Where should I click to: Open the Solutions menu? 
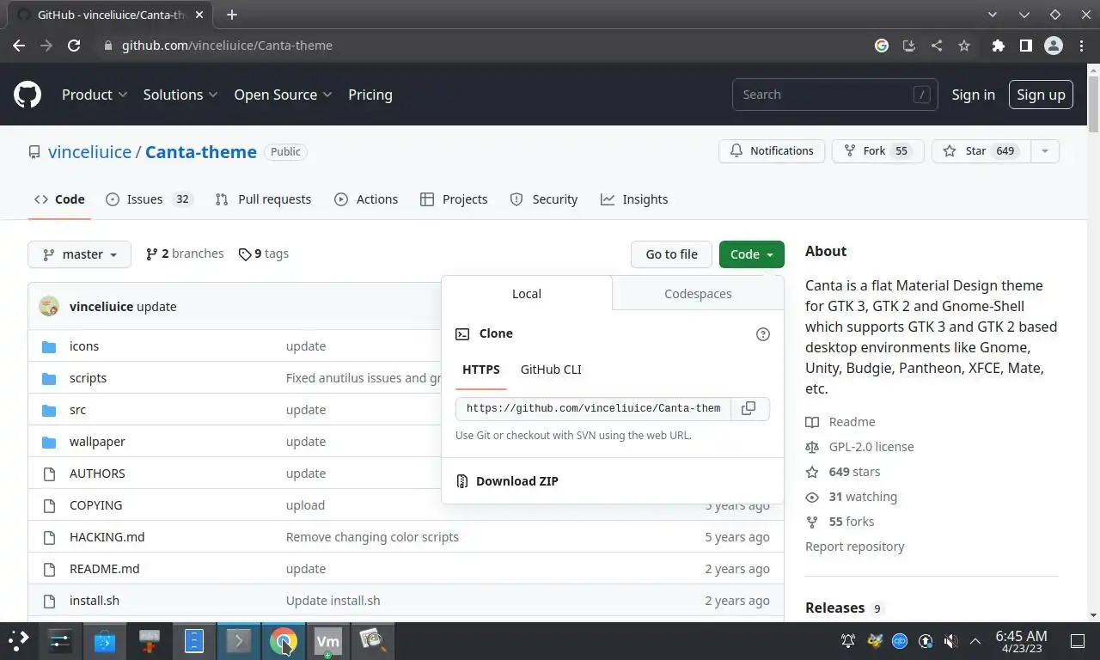coord(180,95)
